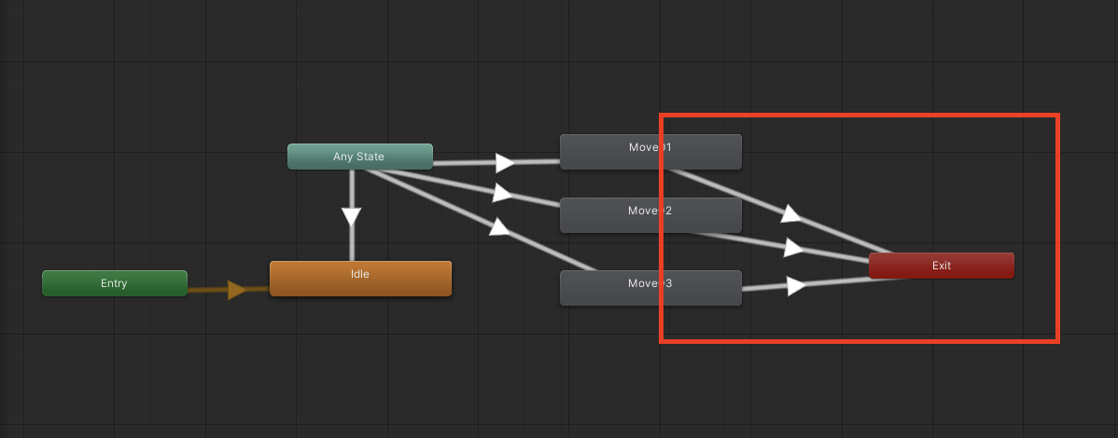Screen dimensions: 1118x438
Task: Select the Any State to Move01 transition arrow
Action: (504, 163)
